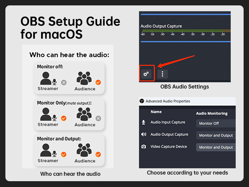Click orange check beside Streamer in Monitor and Output
Viewport: 249px width, 187px height.
63,155
